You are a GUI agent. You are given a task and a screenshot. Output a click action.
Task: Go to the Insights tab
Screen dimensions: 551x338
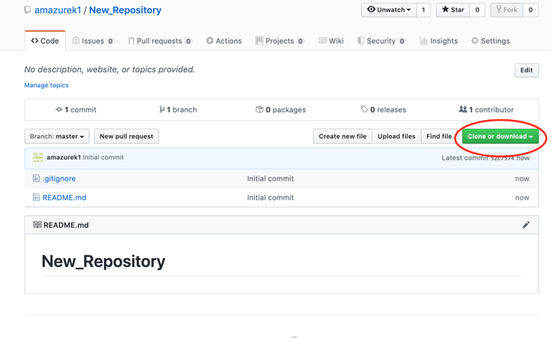tap(439, 41)
